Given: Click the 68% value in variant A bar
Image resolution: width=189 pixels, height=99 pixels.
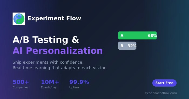Looking at the screenshot, I should [152, 36].
